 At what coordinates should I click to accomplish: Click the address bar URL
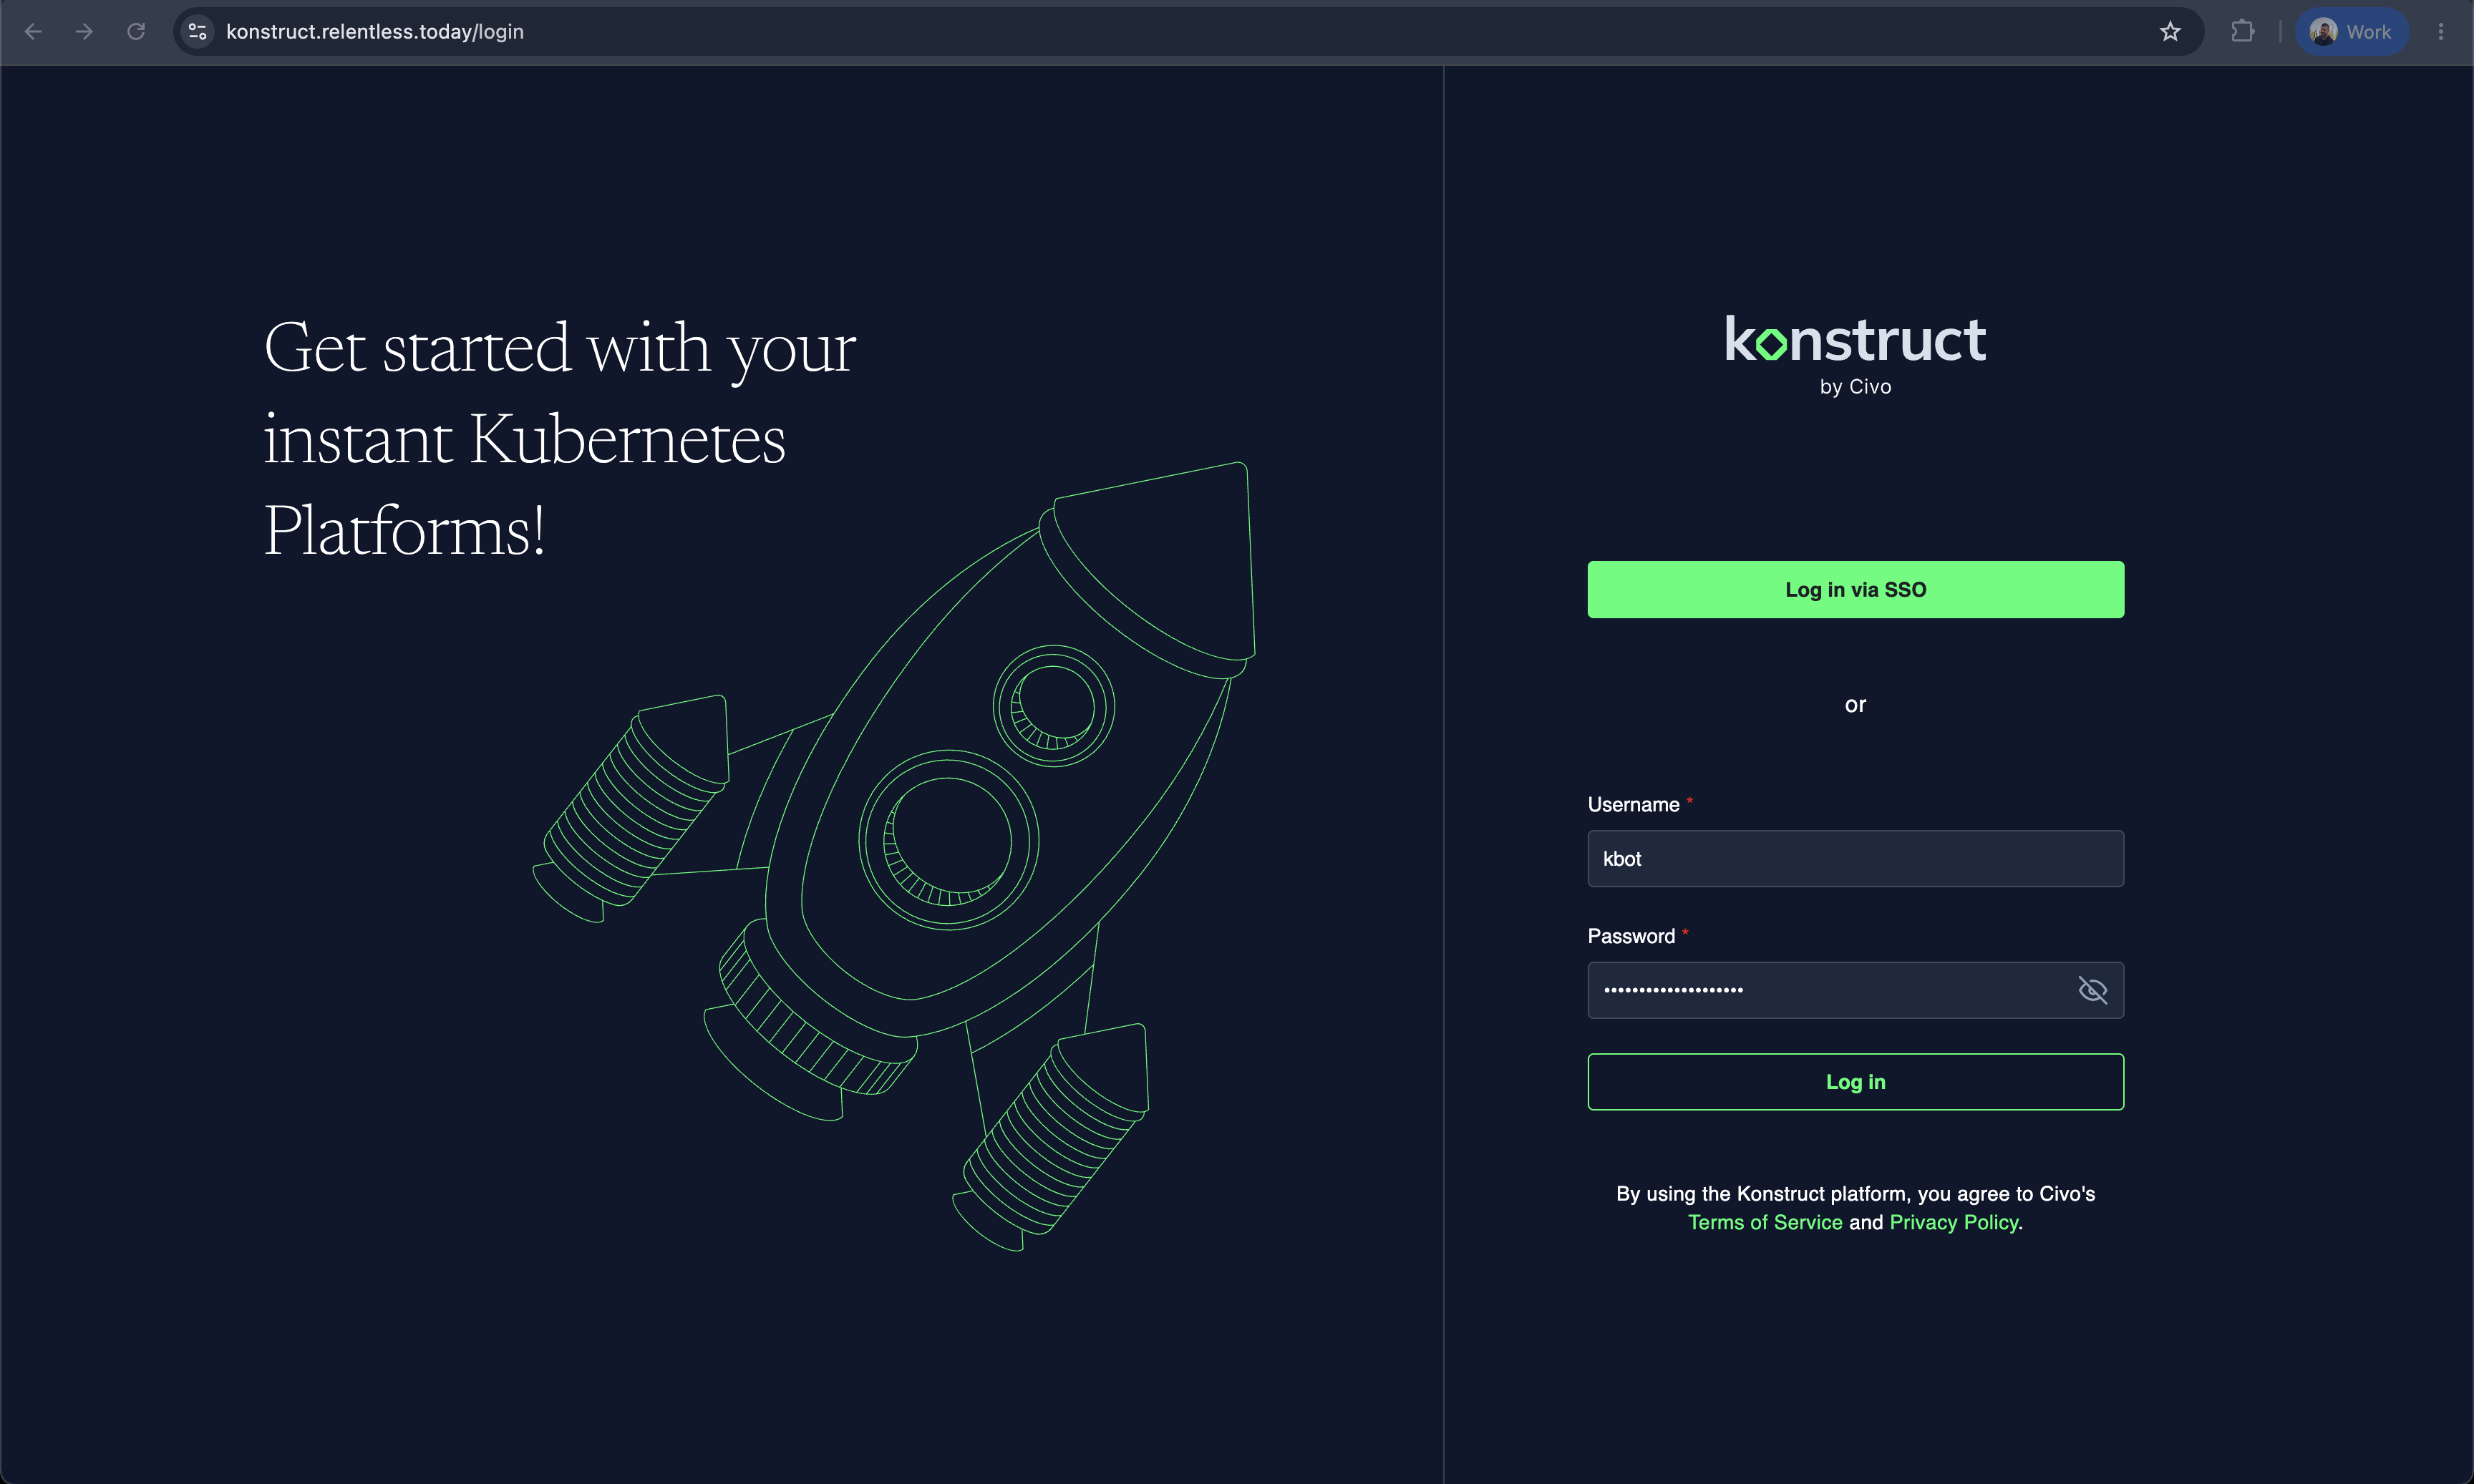coord(375,32)
